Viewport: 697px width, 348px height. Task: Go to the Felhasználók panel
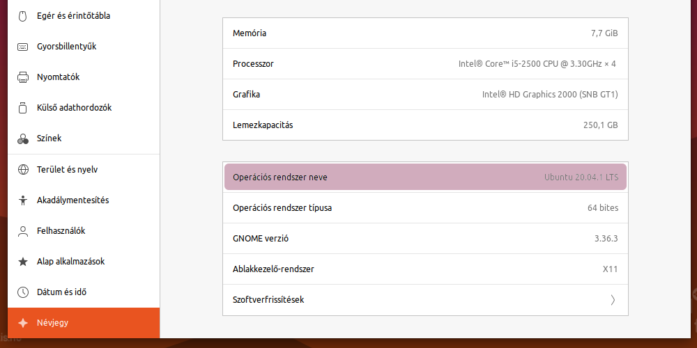tap(84, 231)
